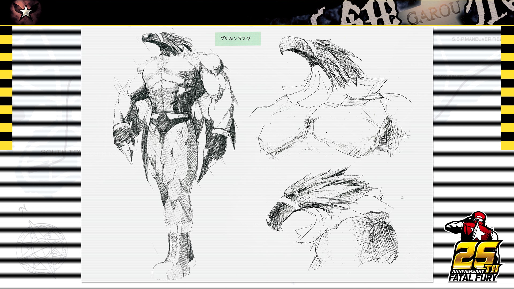Click the faint N north marker
This screenshot has width=514, height=289.
click(23, 210)
